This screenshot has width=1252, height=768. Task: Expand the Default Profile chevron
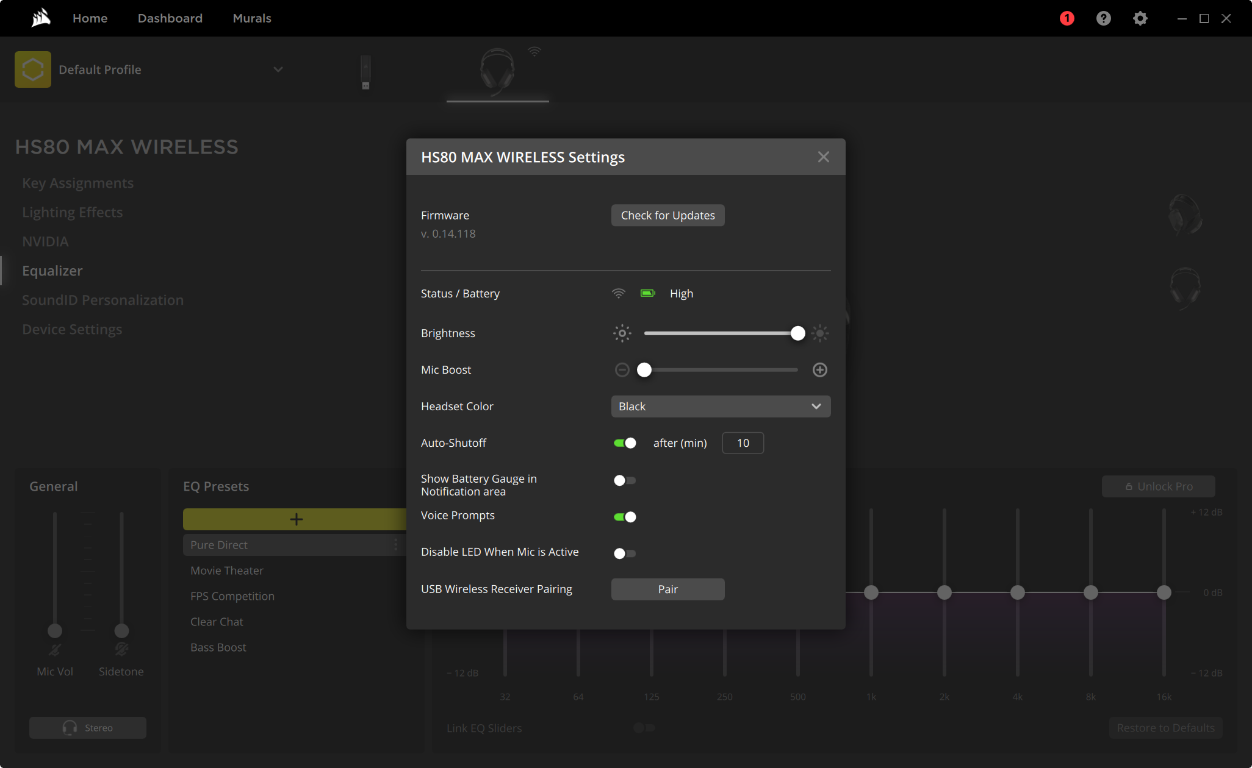(x=278, y=69)
